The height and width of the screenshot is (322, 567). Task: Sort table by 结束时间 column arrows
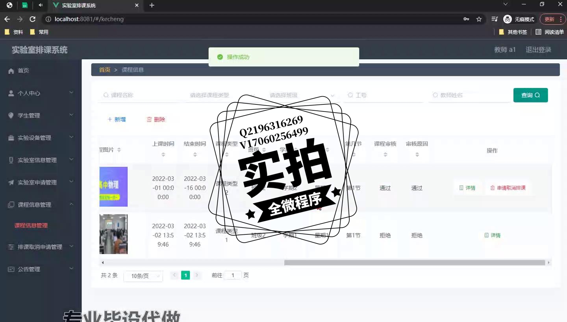(x=195, y=155)
